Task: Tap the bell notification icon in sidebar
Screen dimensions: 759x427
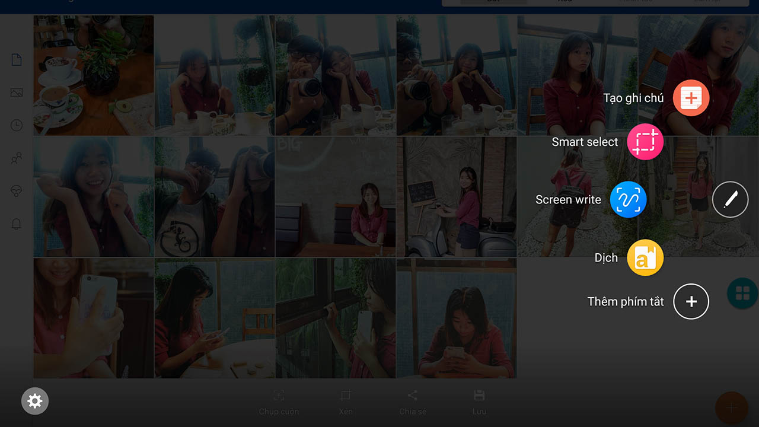Action: tap(17, 224)
